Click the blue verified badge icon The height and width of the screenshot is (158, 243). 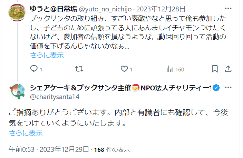tap(216, 88)
